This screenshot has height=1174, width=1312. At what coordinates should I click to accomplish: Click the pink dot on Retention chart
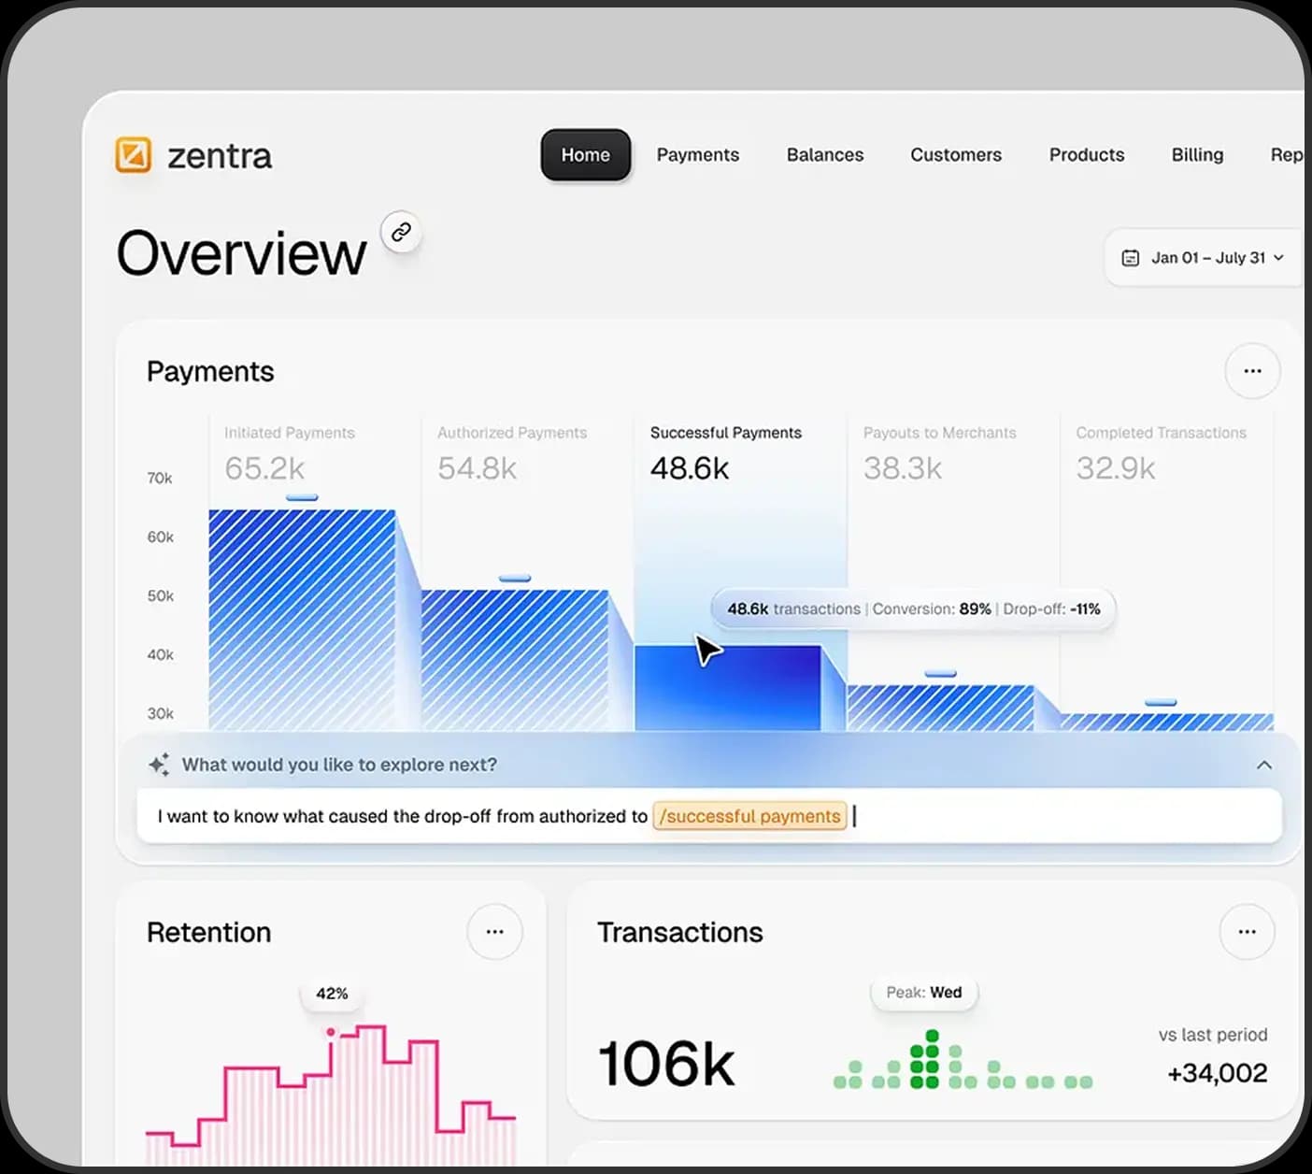click(331, 1032)
